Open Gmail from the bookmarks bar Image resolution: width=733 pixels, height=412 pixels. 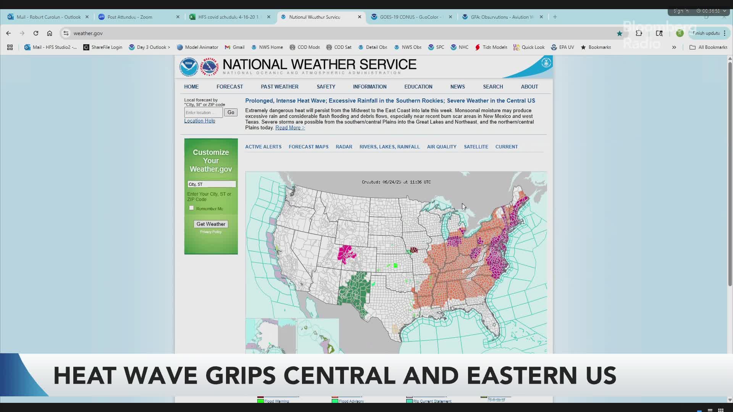point(234,47)
